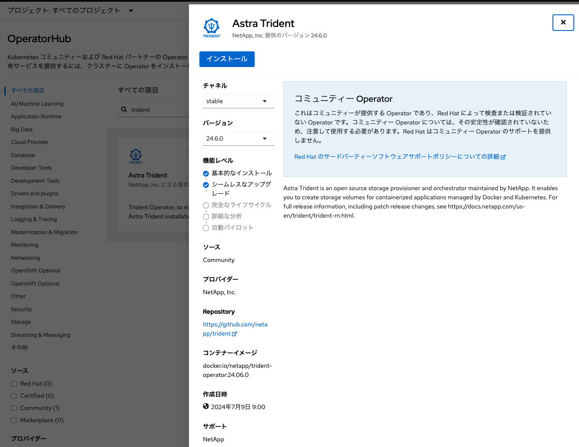This screenshot has height=447, width=579.
Task: Select the Monitoring category
Action: click(25, 245)
